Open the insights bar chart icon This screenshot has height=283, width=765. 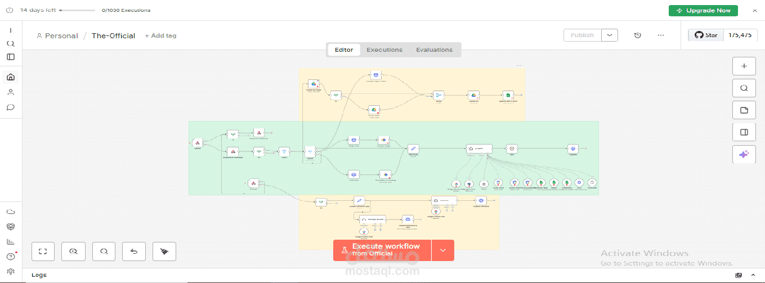pos(11,242)
